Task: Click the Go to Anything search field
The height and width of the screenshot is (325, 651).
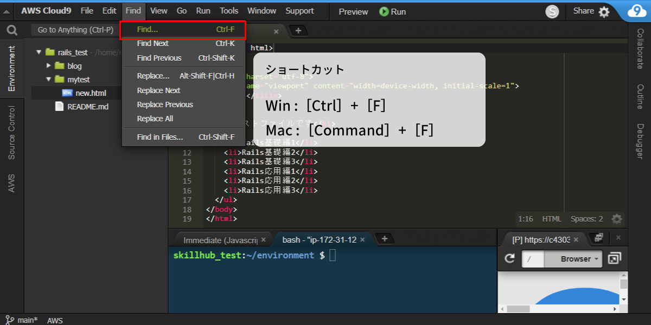Action: tap(75, 30)
